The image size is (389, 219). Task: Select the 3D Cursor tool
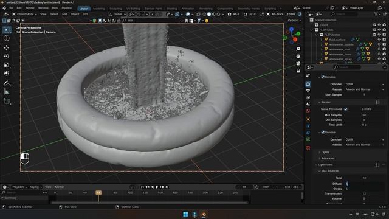click(x=7, y=38)
